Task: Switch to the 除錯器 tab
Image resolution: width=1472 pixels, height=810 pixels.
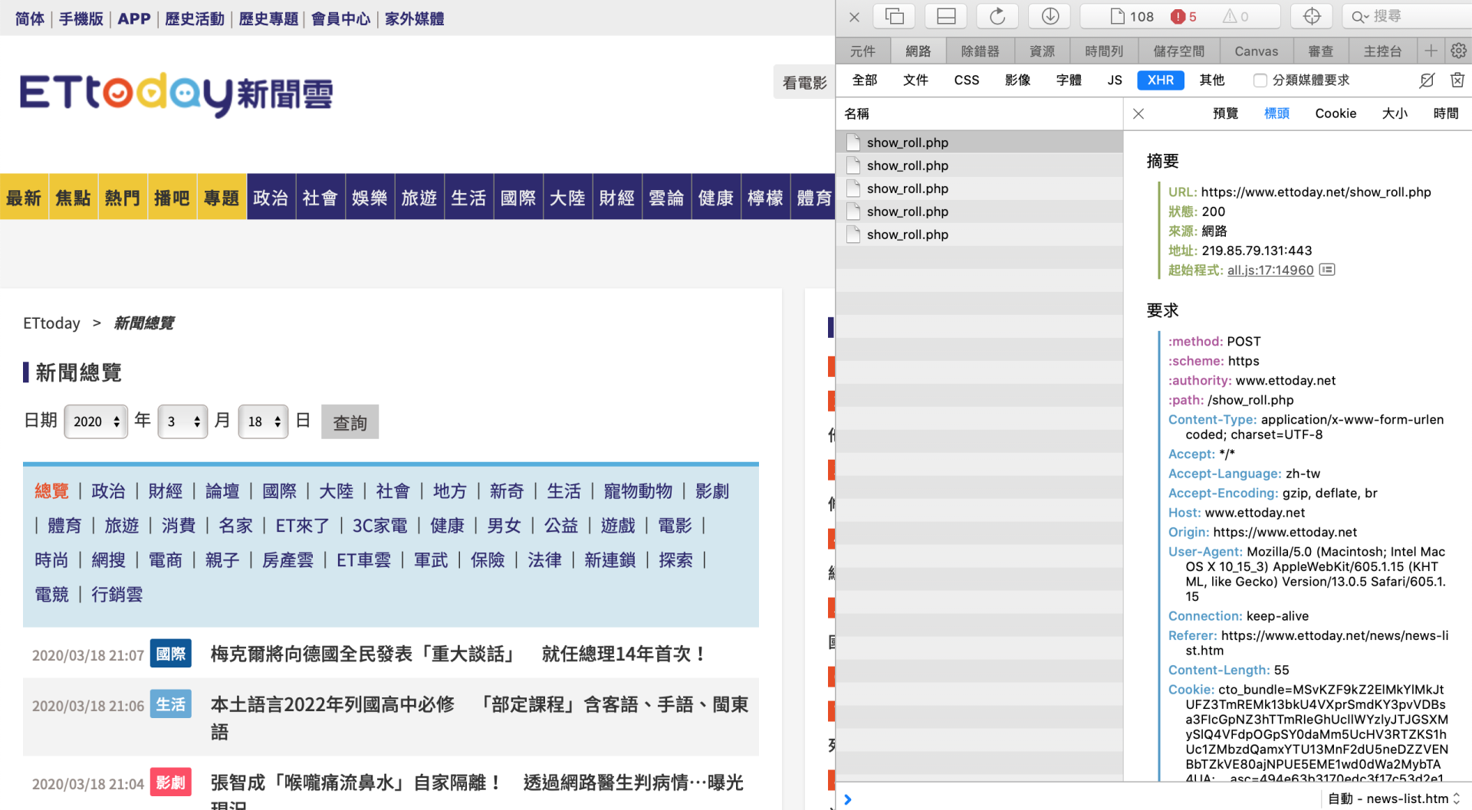Action: click(x=980, y=51)
